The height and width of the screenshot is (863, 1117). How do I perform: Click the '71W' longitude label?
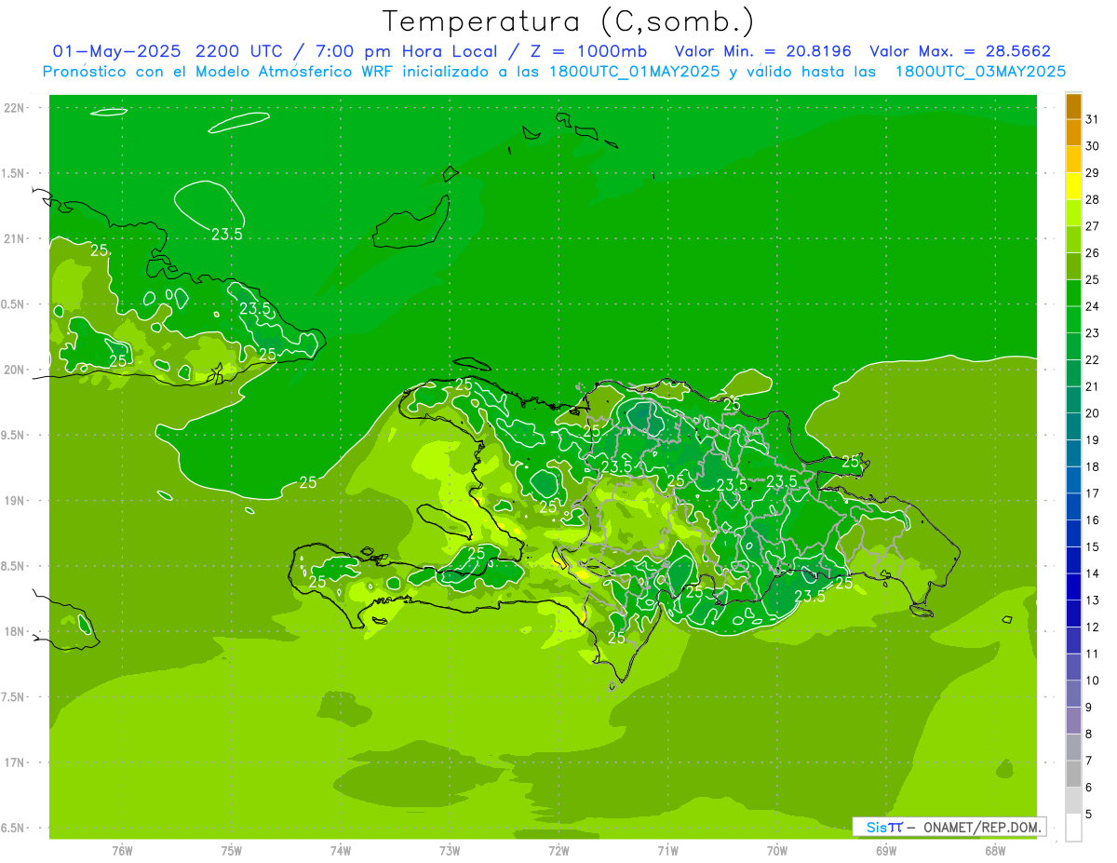click(x=668, y=851)
